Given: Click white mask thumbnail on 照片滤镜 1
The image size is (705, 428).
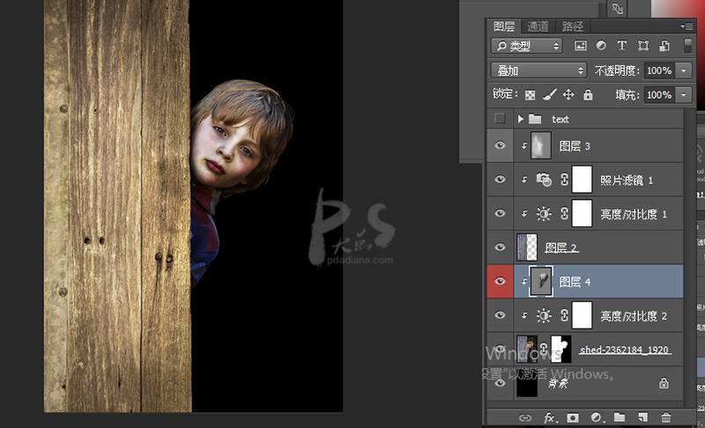Looking at the screenshot, I should point(582,179).
